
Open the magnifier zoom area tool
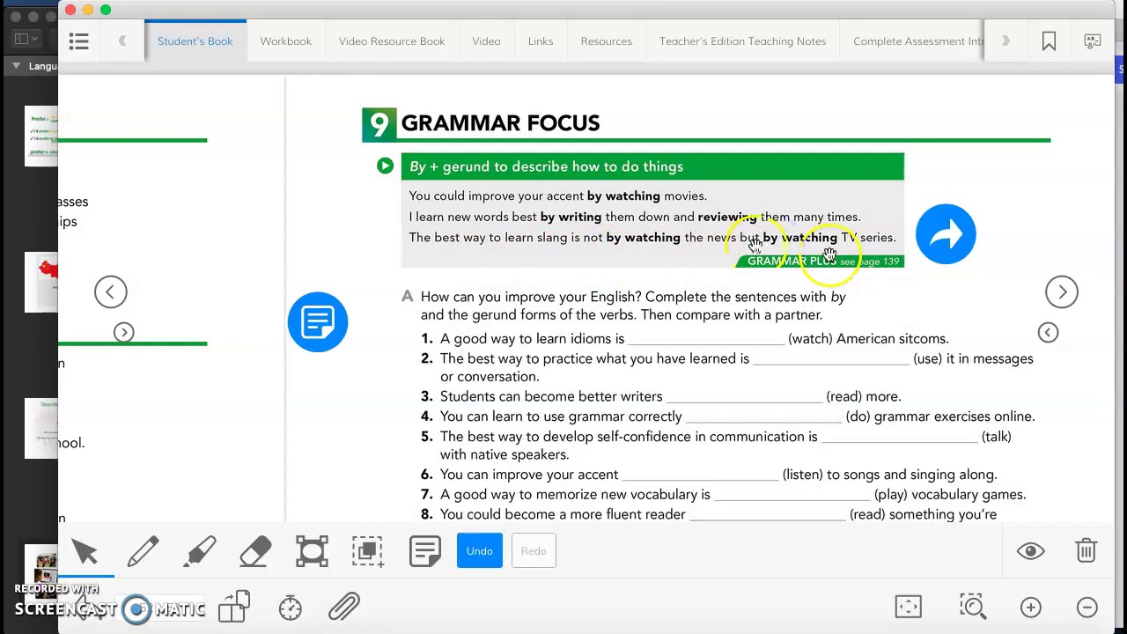point(973,607)
